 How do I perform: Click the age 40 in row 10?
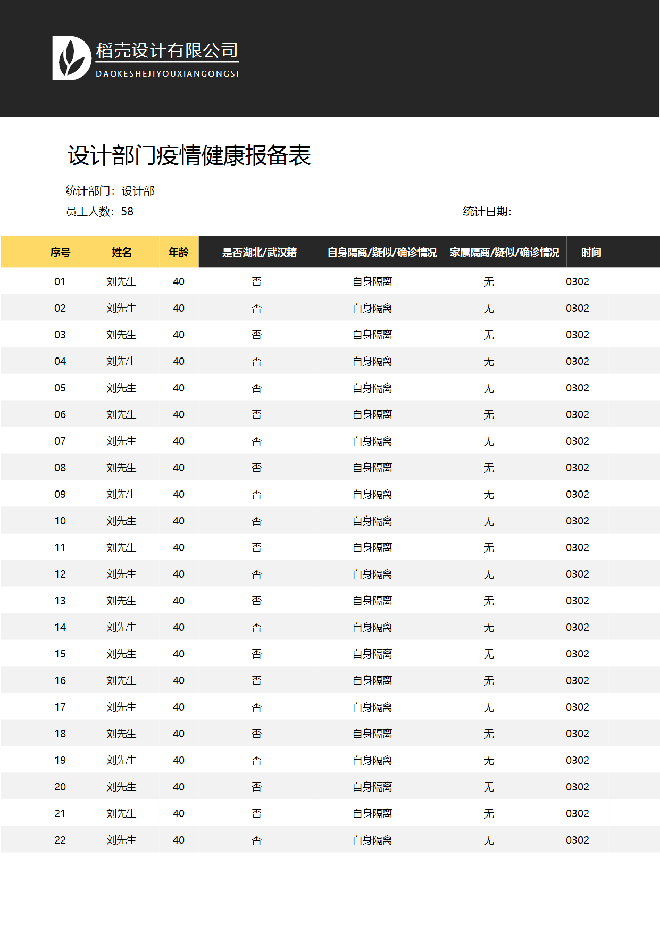click(178, 521)
